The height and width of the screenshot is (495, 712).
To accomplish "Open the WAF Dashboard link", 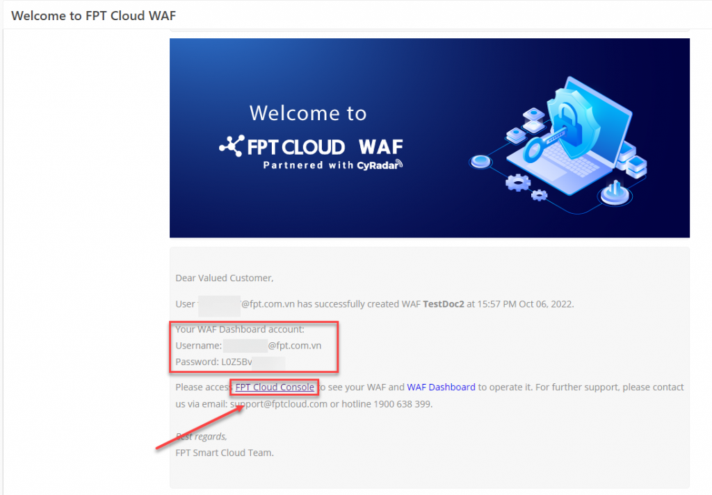I will click(441, 387).
